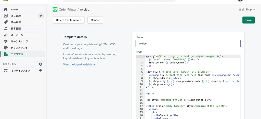Screen dimensions: 261x119
Task: Open View the Liquid variable list link
Action: (x=80, y=64)
